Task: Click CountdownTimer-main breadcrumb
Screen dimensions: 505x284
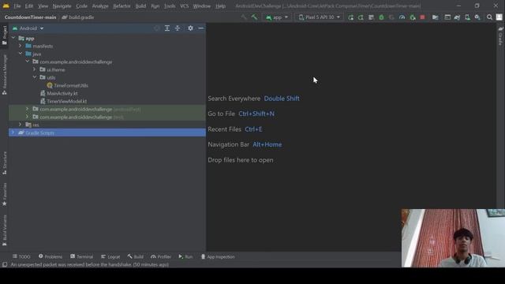Action: tap(30, 17)
